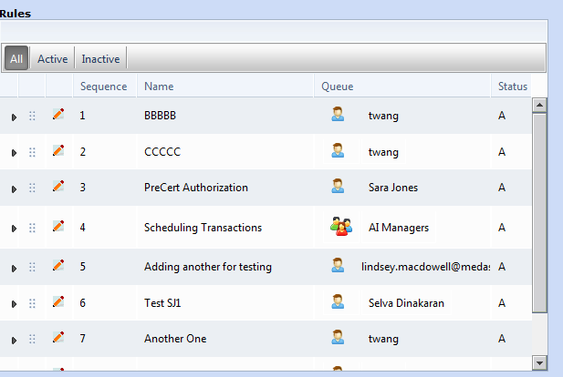Image resolution: width=563 pixels, height=377 pixels.
Task: Switch the filter to Inactive rules
Action: pos(100,59)
